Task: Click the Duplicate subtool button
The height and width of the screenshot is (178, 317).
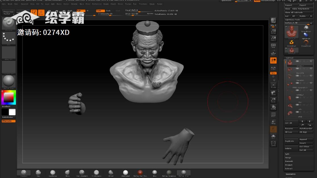Action: click(x=291, y=141)
